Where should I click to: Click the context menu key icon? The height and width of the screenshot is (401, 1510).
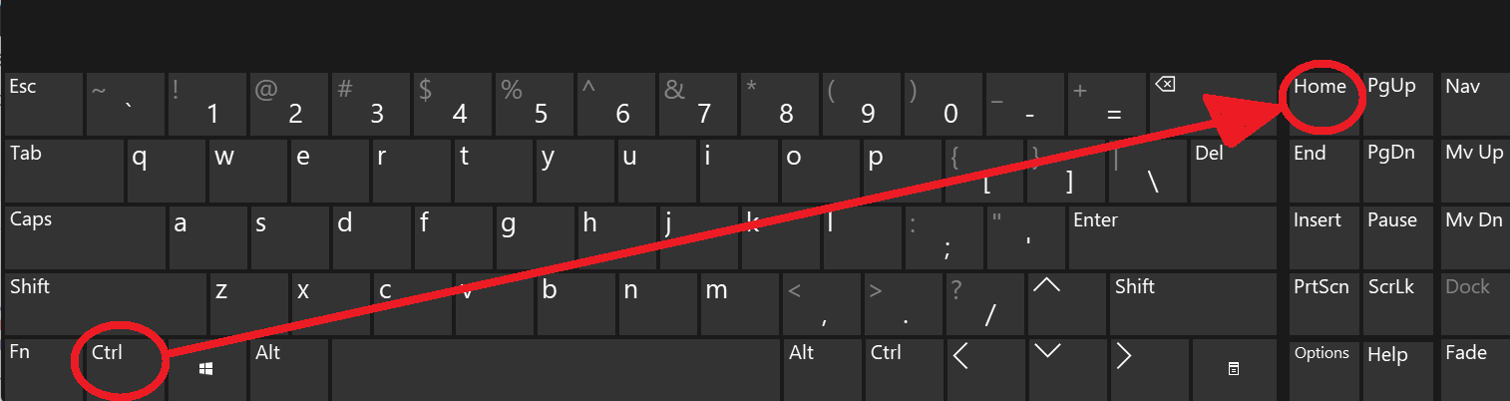pos(1234,369)
